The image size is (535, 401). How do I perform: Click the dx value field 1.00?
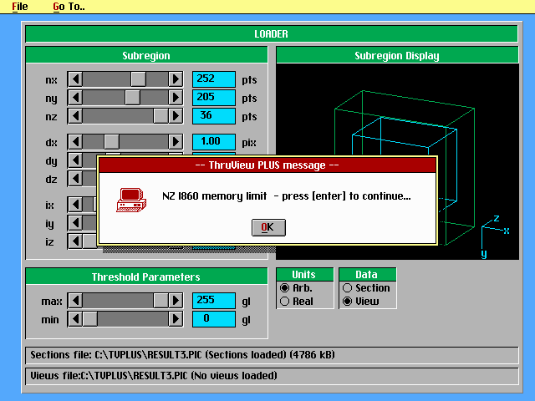coord(214,141)
